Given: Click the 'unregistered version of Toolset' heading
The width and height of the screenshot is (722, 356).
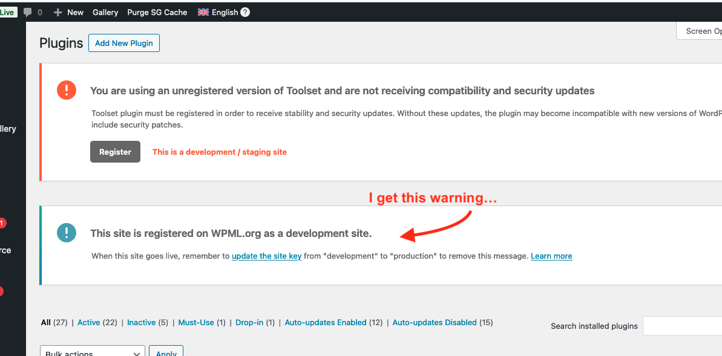Looking at the screenshot, I should pyautogui.click(x=342, y=91).
